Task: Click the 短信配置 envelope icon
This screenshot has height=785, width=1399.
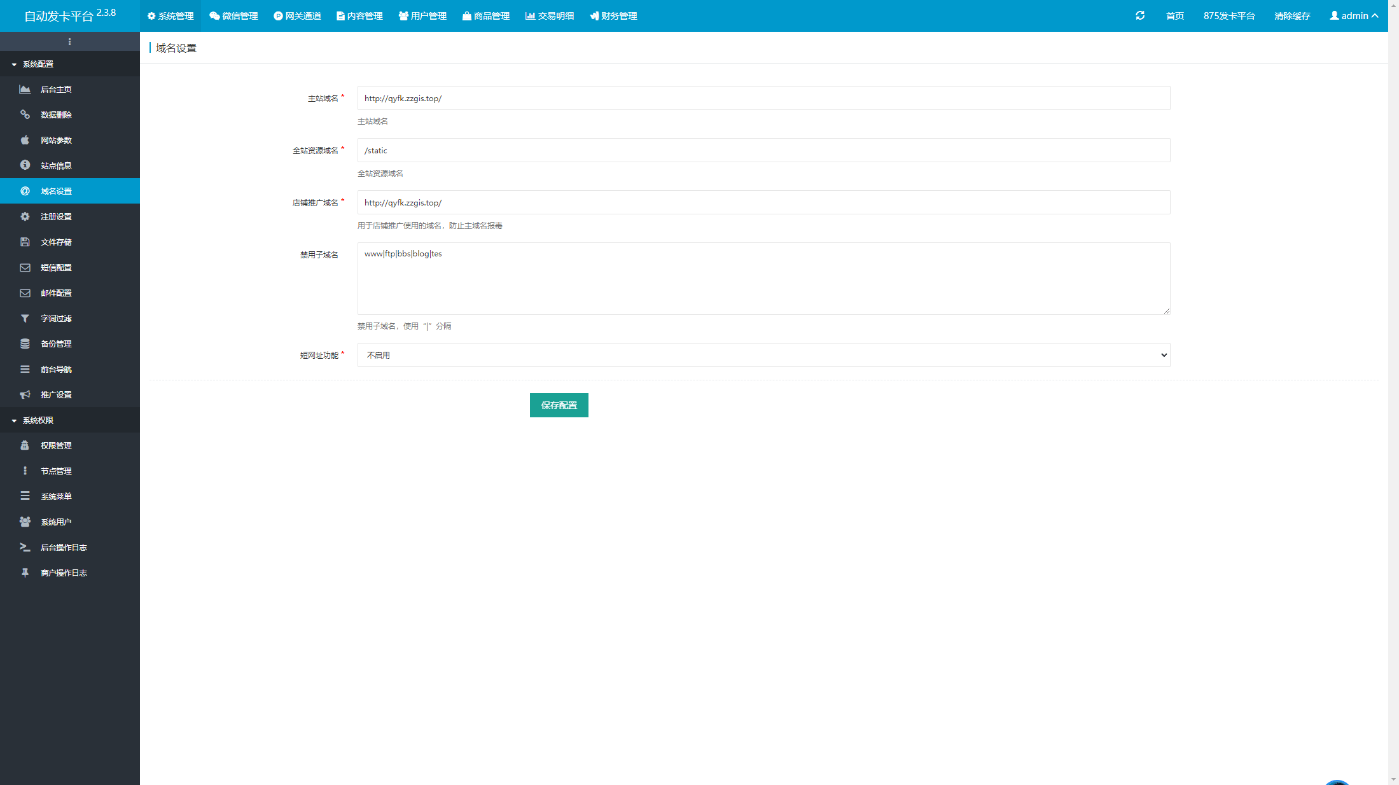Action: click(25, 267)
